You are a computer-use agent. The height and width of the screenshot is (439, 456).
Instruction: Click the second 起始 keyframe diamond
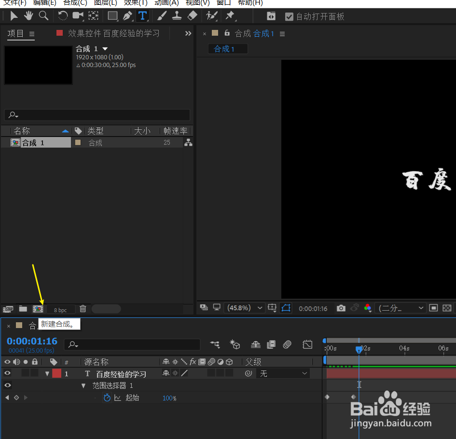(353, 397)
